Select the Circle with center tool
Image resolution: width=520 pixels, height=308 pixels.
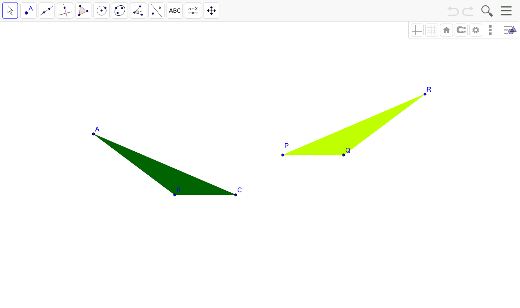point(102,11)
